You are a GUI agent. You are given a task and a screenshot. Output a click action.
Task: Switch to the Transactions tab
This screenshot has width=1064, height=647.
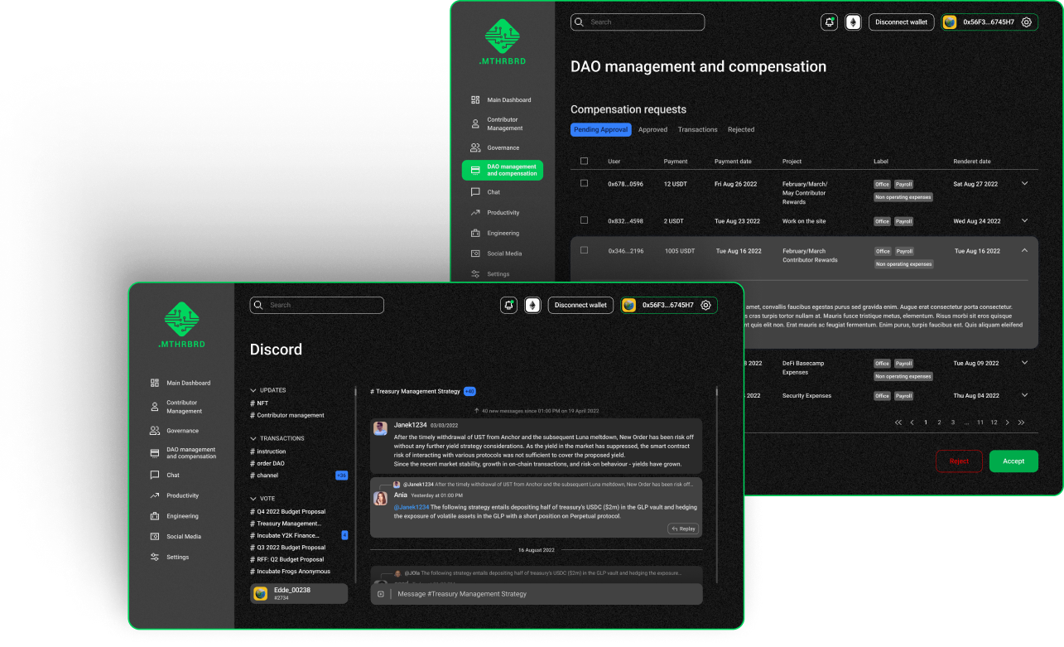coord(697,129)
